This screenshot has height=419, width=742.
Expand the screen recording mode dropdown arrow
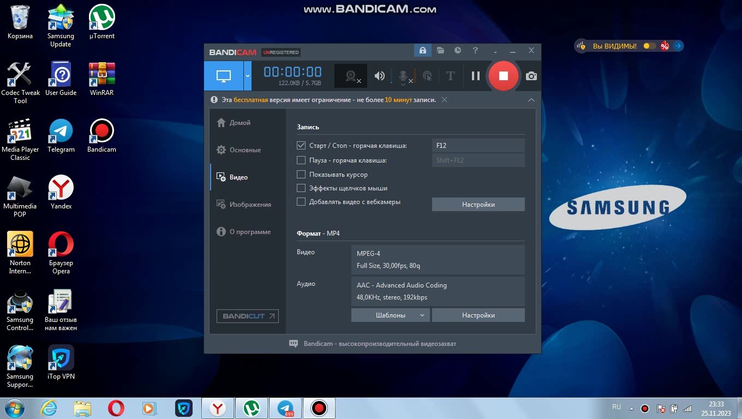(248, 76)
